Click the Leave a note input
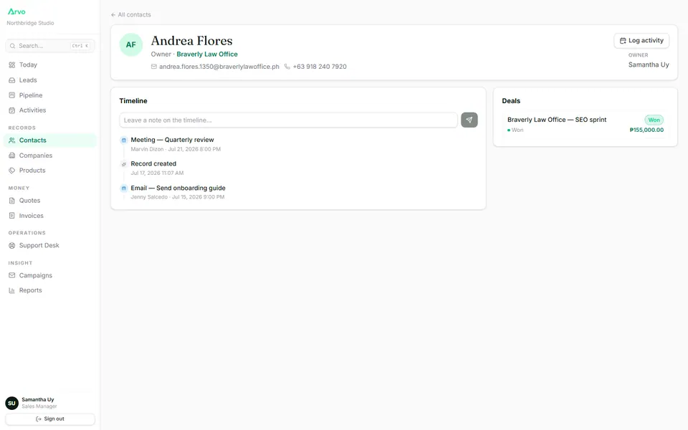 288,120
